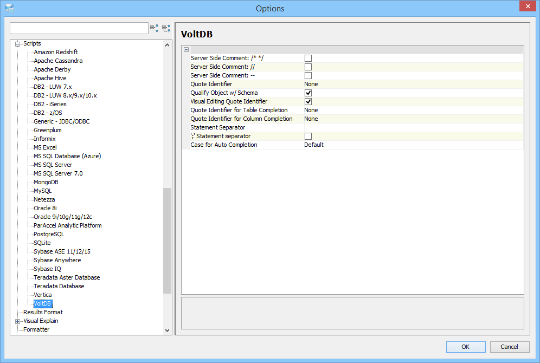Select Apache Cassandra in tree
The height and width of the screenshot is (363, 540).
click(x=58, y=61)
